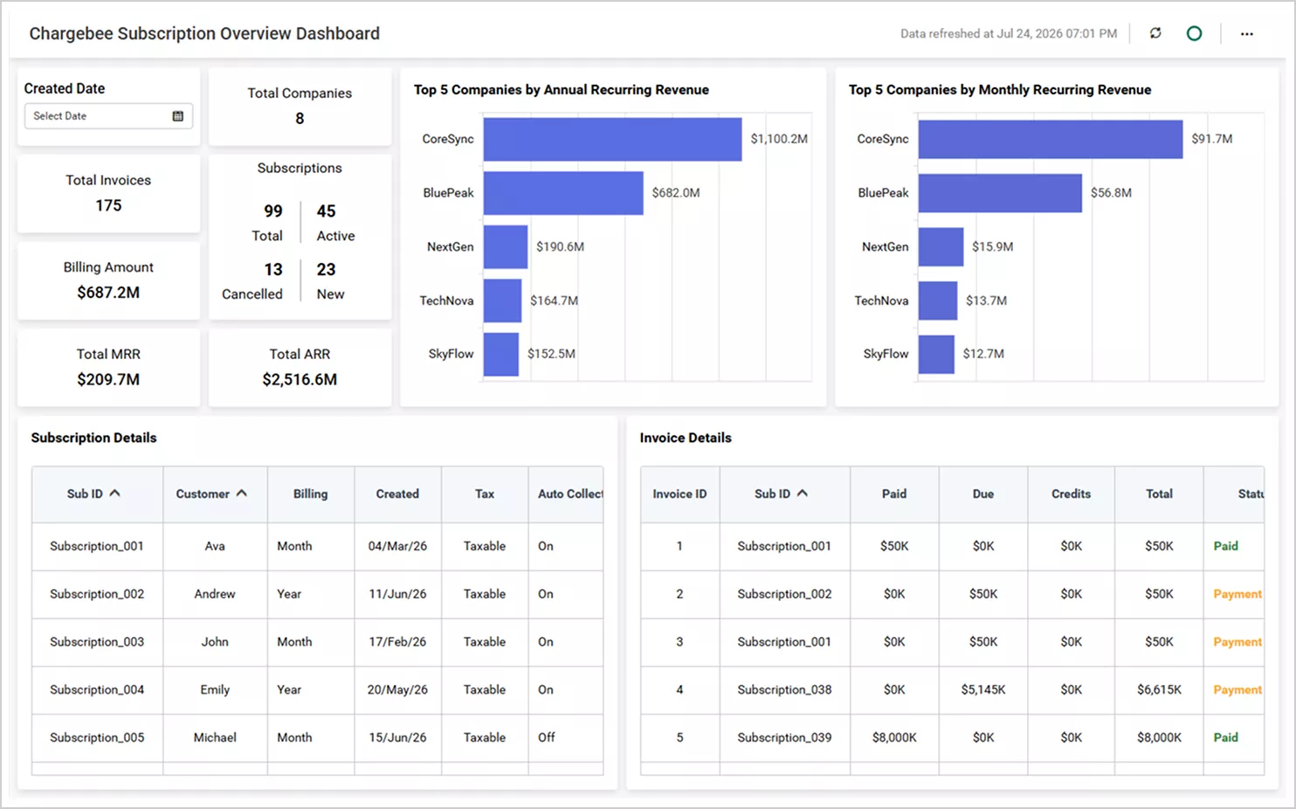Click the Subscription_004 cell in Subscription Details
Image resolution: width=1296 pixels, height=809 pixels.
(97, 690)
